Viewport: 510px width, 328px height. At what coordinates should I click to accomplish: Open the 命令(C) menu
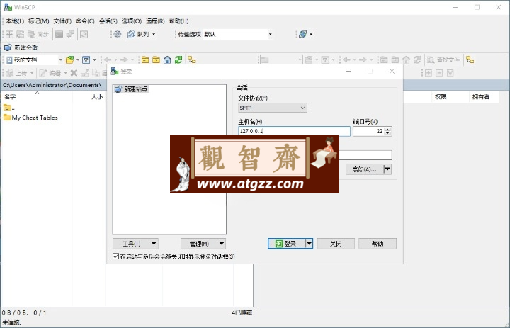(x=85, y=21)
